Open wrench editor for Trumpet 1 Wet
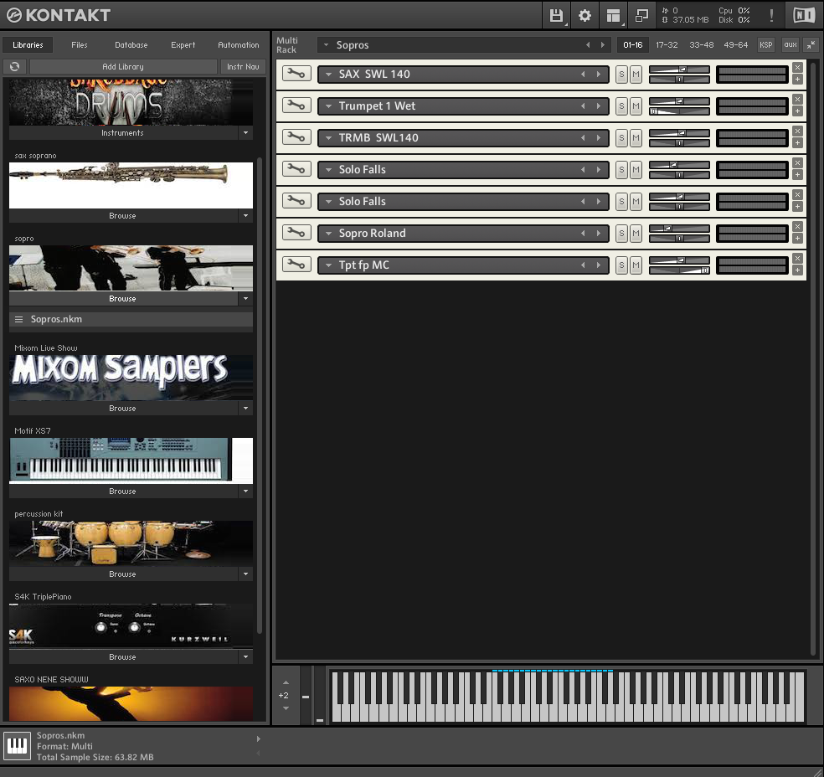Viewport: 824px width, 777px height. click(296, 105)
